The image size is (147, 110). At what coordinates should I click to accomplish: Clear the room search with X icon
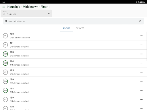tap(140, 21)
